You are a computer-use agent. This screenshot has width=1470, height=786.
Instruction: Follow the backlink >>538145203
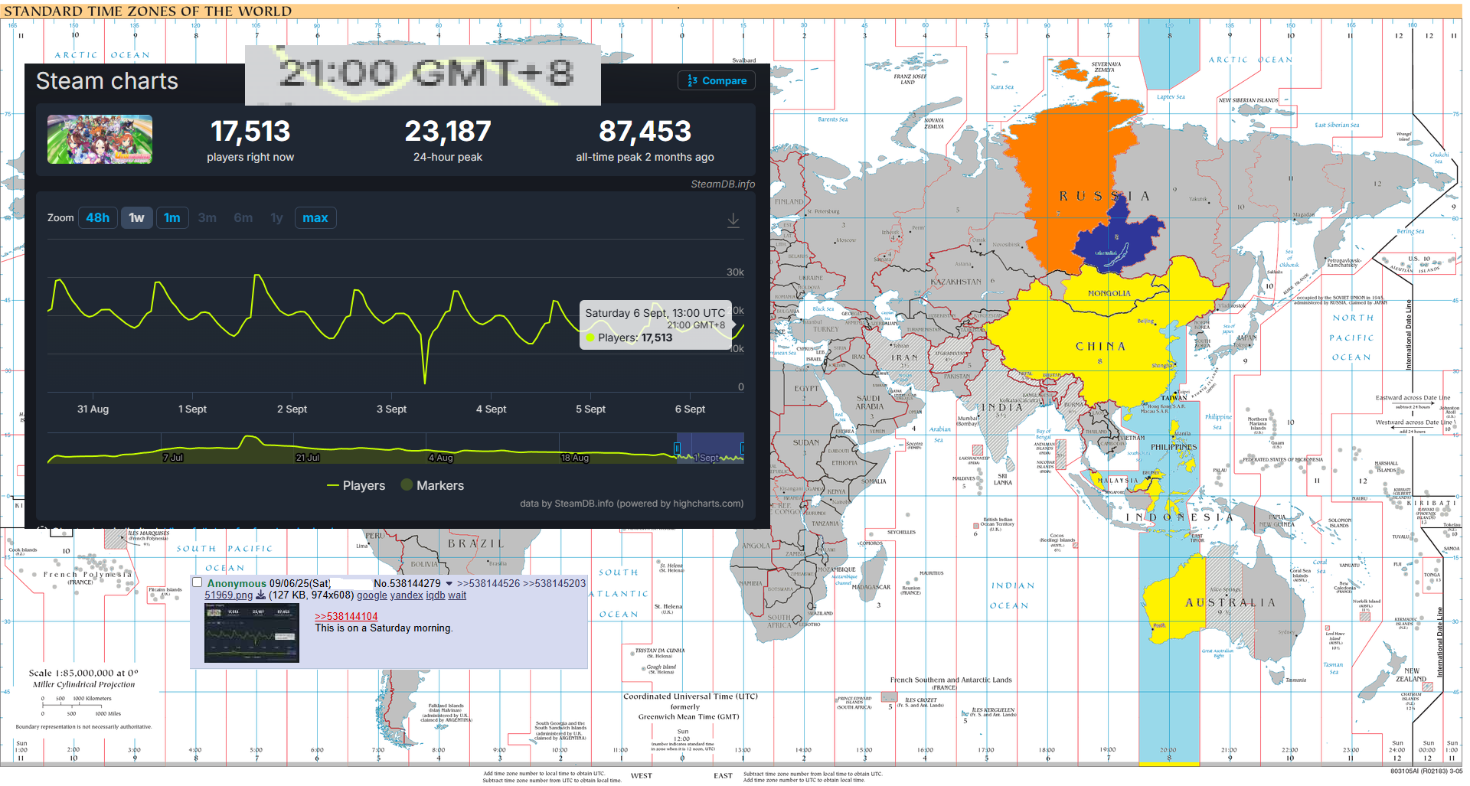point(554,583)
